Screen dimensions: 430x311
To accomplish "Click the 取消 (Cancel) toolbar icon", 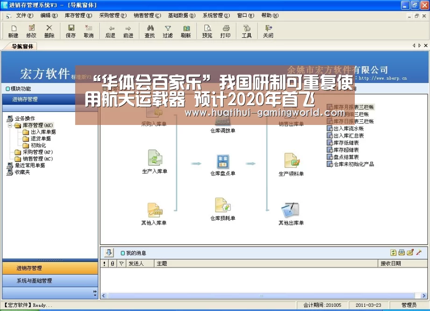I will click(x=89, y=31).
